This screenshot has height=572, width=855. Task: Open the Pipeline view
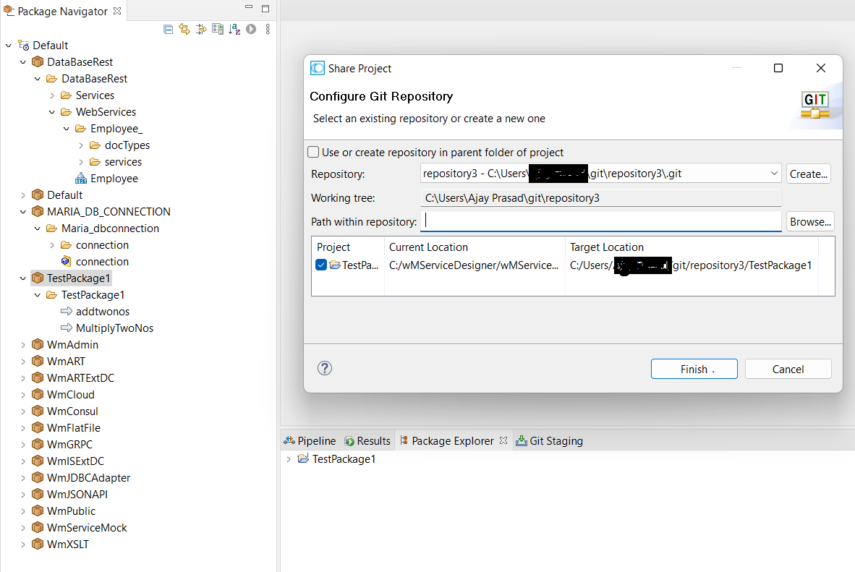(x=309, y=440)
